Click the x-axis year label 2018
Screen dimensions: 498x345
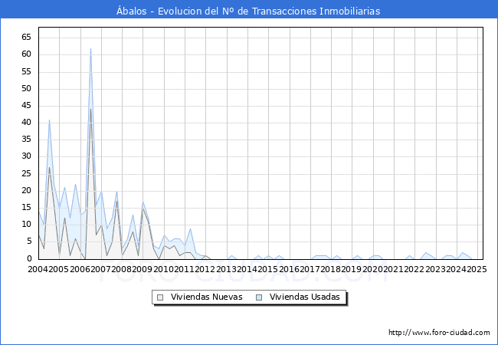point(331,269)
